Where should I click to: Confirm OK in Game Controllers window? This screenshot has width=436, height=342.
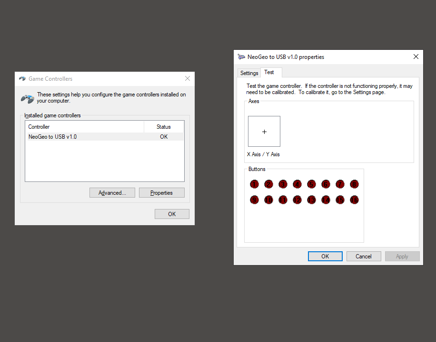[x=172, y=214]
